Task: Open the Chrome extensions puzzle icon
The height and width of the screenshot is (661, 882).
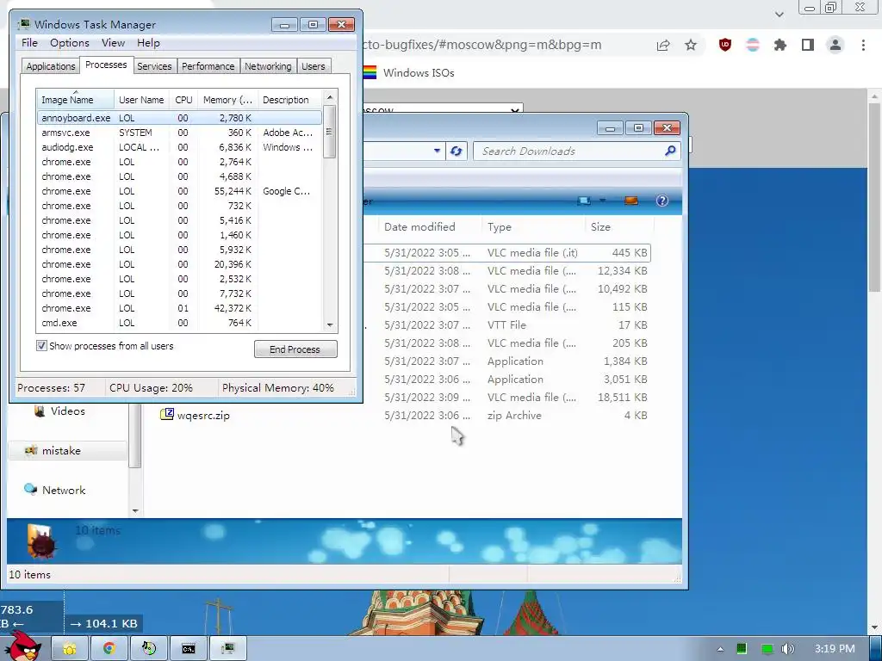Action: (x=780, y=45)
